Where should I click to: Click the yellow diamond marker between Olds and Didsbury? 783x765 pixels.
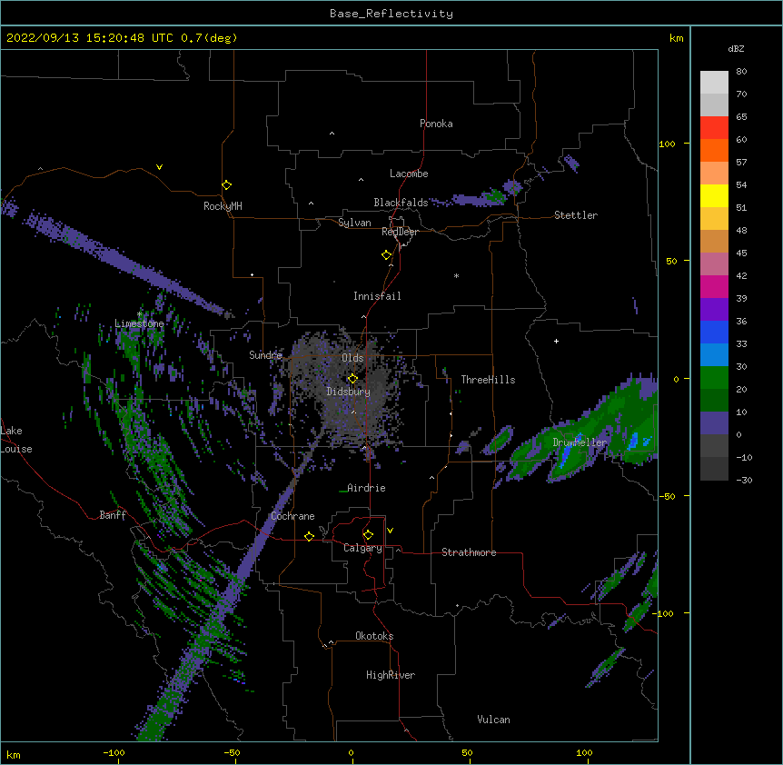pos(352,379)
